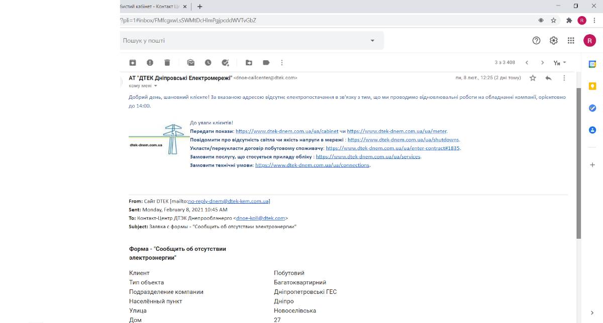The image size is (603, 323).
Task: Click the label "Подразделение компании"
Action: point(166,292)
